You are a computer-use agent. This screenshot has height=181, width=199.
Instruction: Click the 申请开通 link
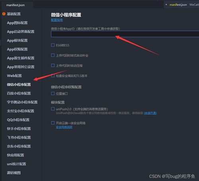click(x=150, y=113)
